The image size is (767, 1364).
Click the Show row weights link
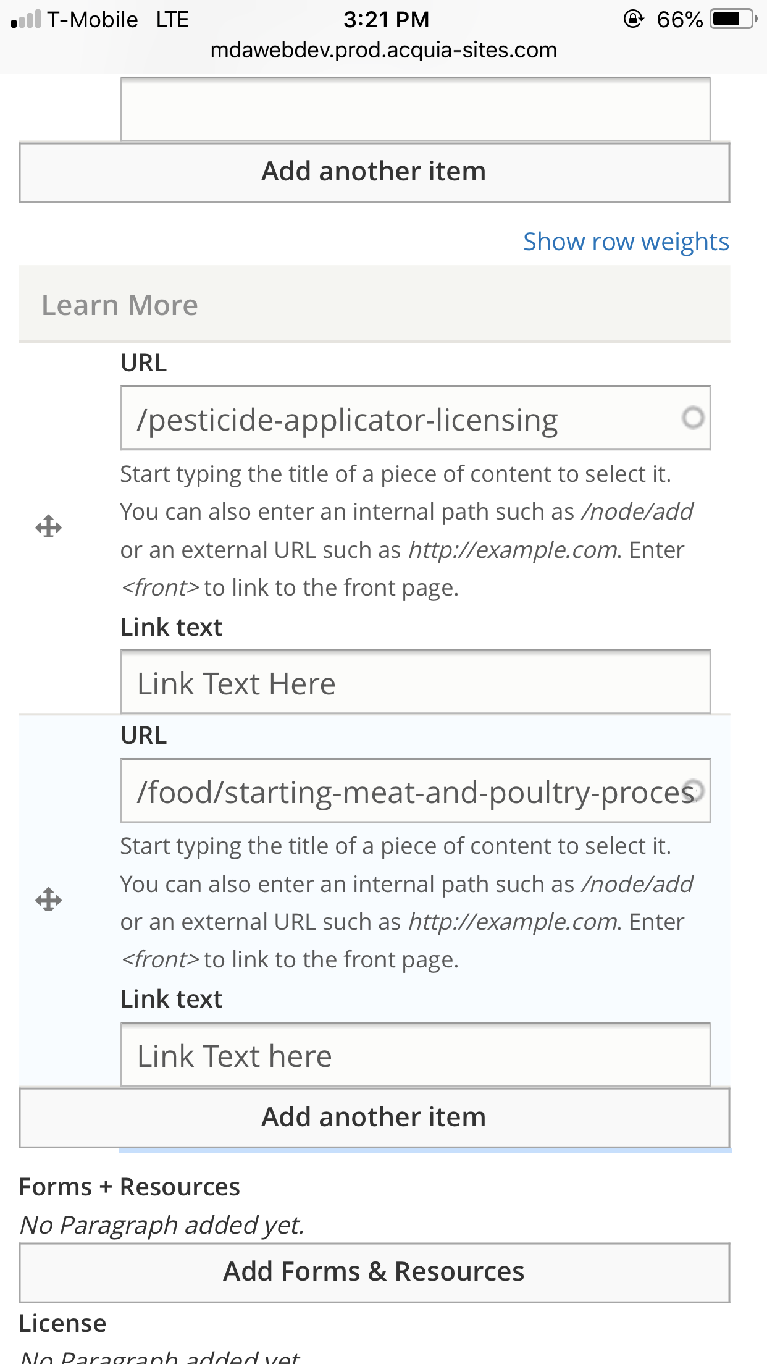point(626,242)
